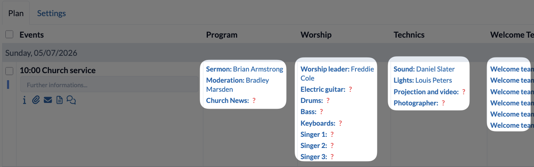The image size is (534, 167).
Task: Check the 10:00 Church service checkbox
Action: [x=9, y=71]
